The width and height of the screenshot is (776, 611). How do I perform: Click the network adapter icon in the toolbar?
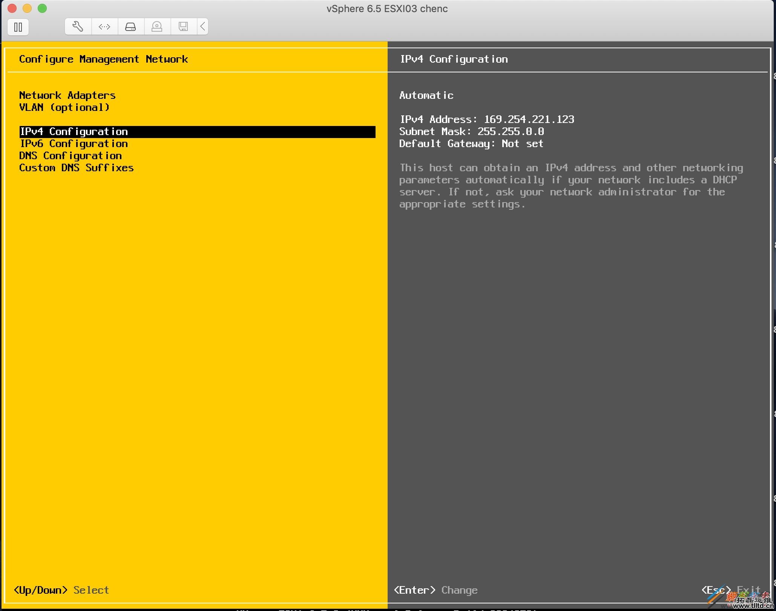click(104, 26)
